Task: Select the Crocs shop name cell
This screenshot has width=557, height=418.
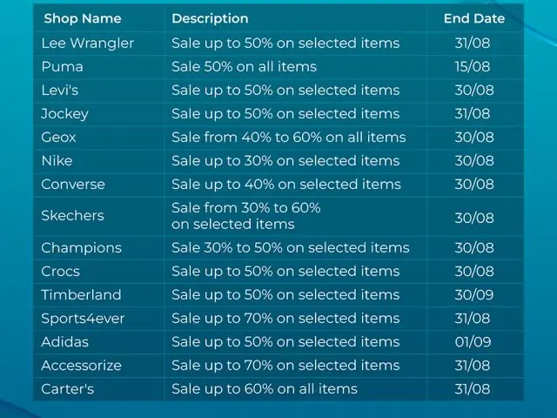Action: click(60, 271)
